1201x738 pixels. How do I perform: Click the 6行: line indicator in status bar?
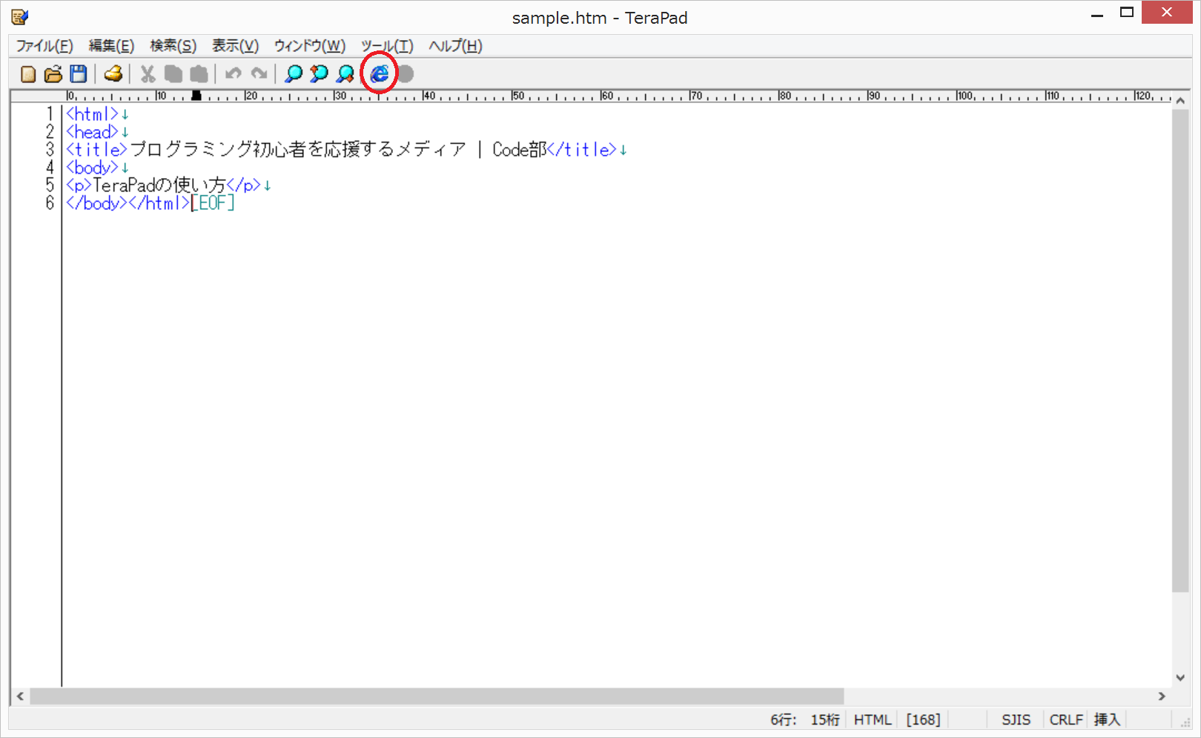[784, 719]
